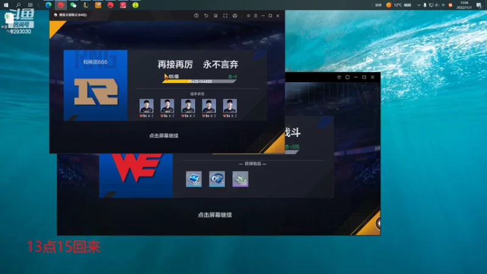Screen dimensions: 487x274
Task: Click the purple 3600 reward item
Action: click(240, 179)
